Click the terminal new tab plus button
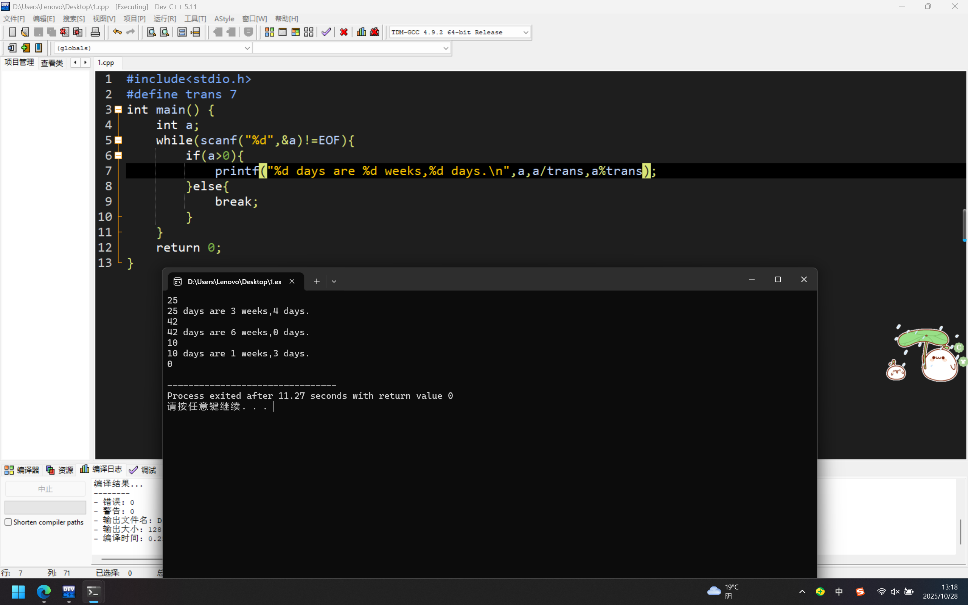The image size is (968, 605). pyautogui.click(x=316, y=281)
